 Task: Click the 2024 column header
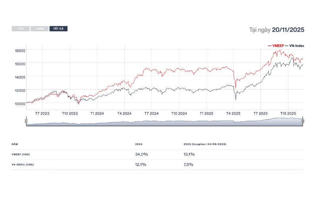tap(139, 144)
